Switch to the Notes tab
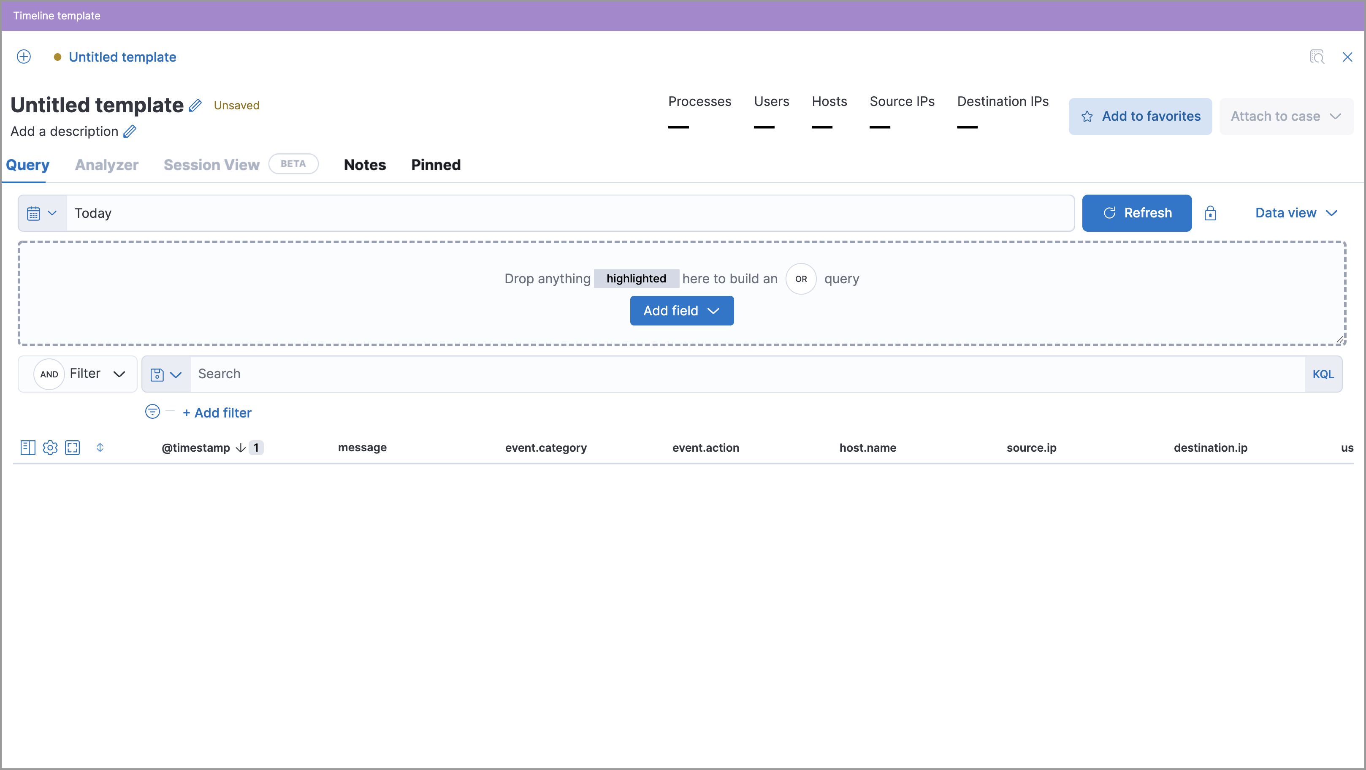The height and width of the screenshot is (770, 1366). tap(365, 164)
